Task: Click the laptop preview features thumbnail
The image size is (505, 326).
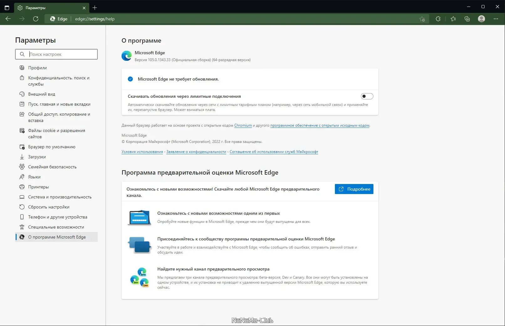Action: pos(139,217)
